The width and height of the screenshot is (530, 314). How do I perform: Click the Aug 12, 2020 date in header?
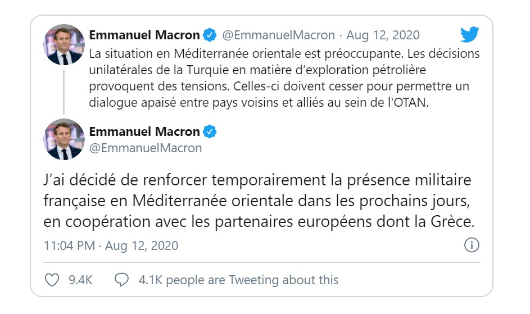(383, 35)
